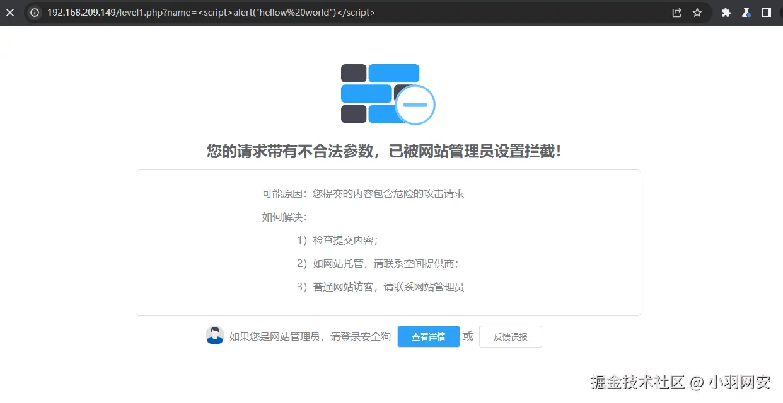Report a false positive via 反馈误报

coord(511,337)
